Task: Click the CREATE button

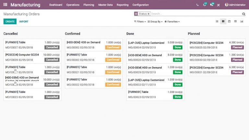Action: click(x=10, y=21)
